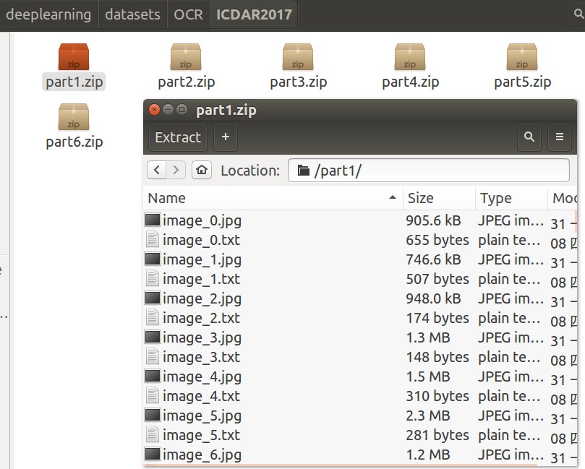The image size is (585, 469).
Task: Sort files by the Size column
Action: click(427, 197)
